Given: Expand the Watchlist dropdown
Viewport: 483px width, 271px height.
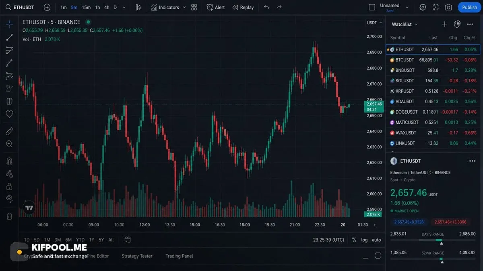Looking at the screenshot, I should 416,24.
